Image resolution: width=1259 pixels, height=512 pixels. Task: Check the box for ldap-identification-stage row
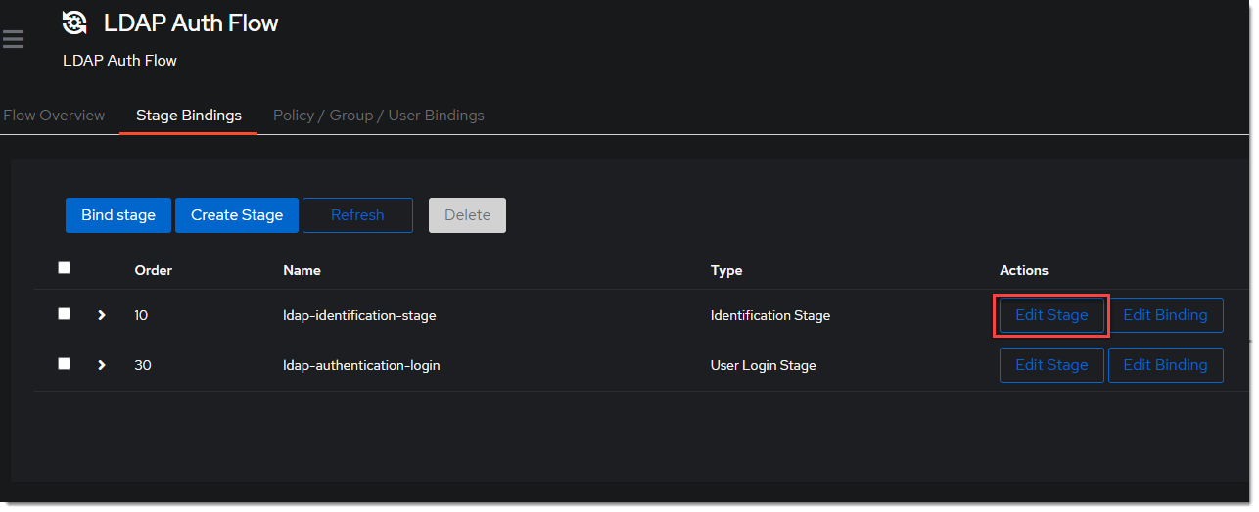pos(65,314)
